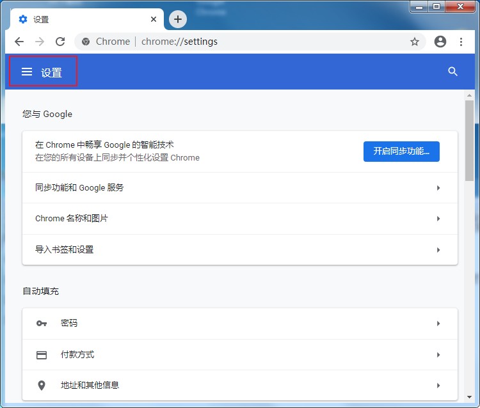The image size is (480, 408).
Task: Click the forward navigation arrow
Action: (40, 42)
